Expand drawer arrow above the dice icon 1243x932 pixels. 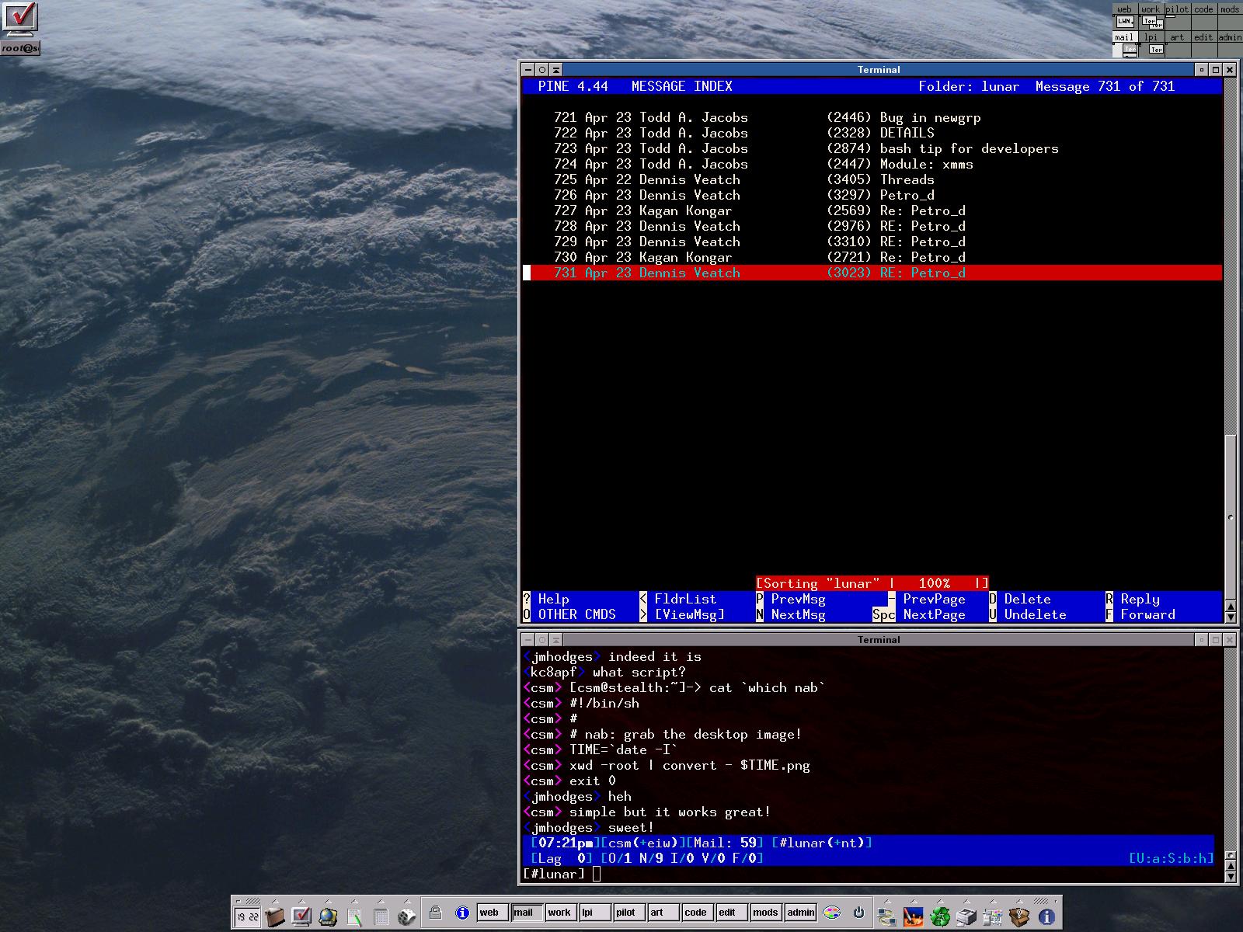pos(406,901)
